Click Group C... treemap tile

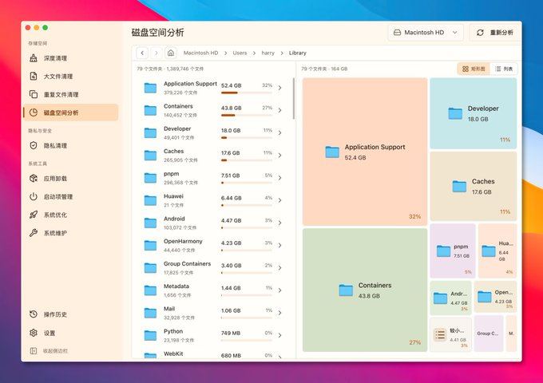(x=489, y=334)
